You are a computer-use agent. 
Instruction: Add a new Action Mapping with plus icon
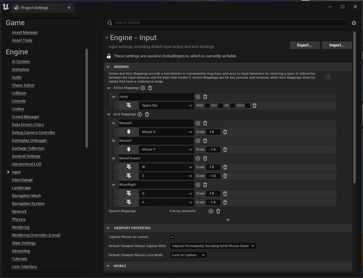143,88
